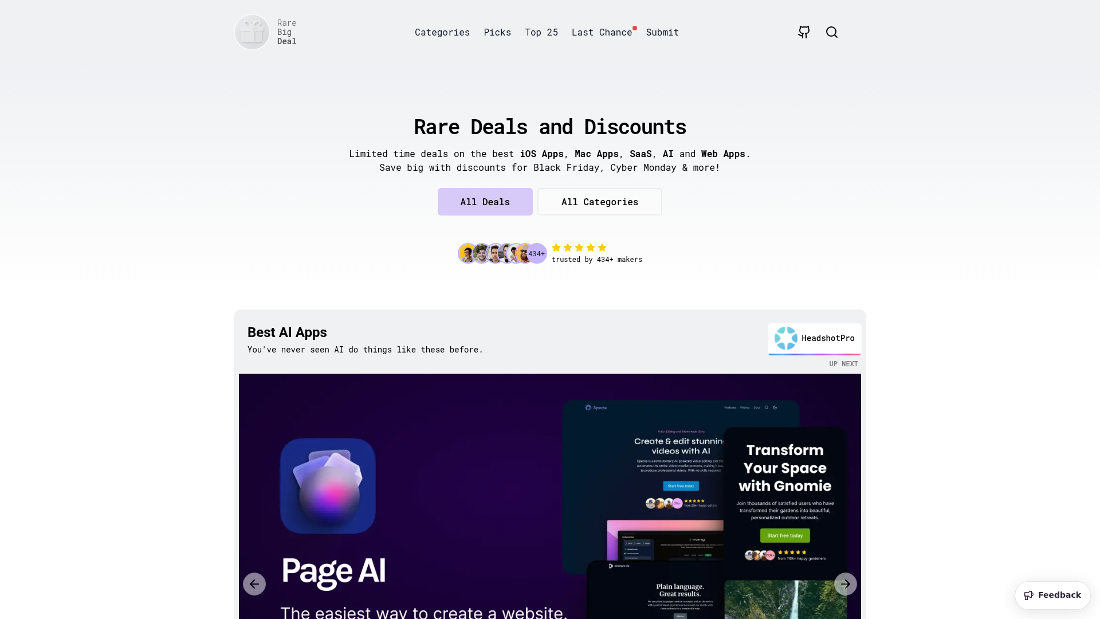Open the Feedback widget
The height and width of the screenshot is (619, 1100).
click(x=1052, y=595)
